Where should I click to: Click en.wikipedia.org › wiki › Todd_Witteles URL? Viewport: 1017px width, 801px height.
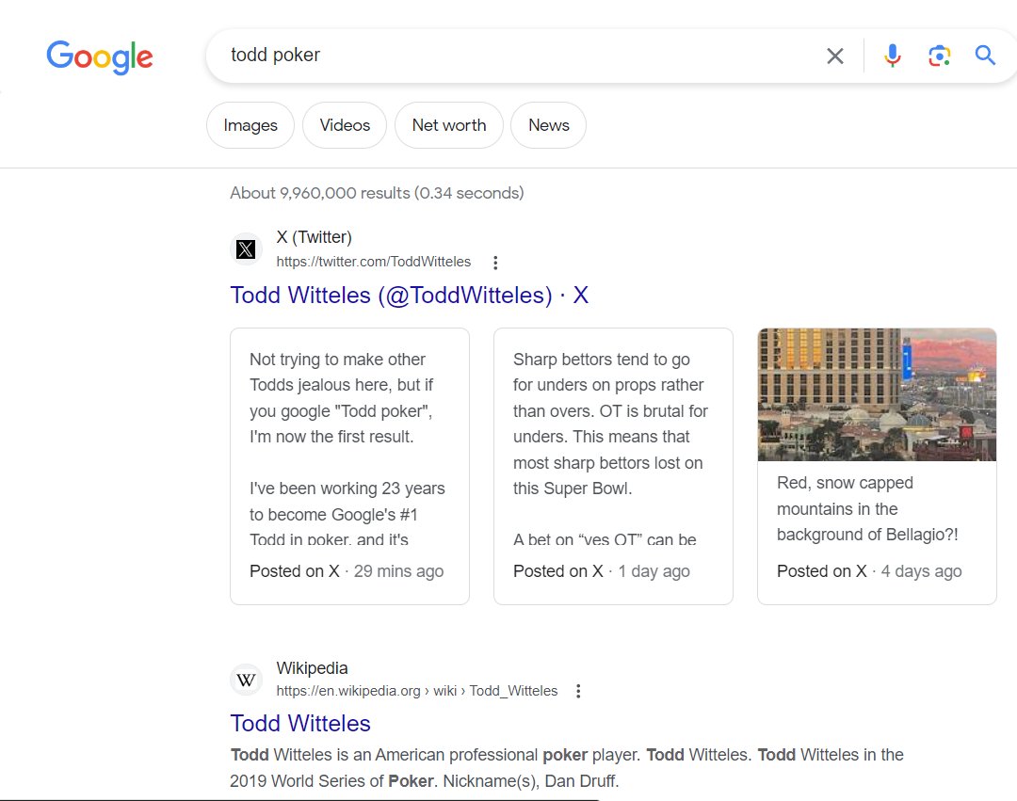click(417, 691)
